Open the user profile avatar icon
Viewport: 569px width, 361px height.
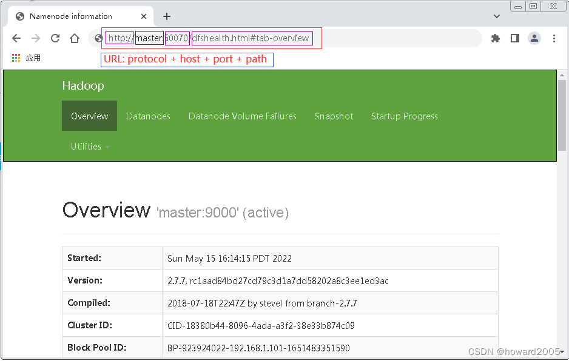point(534,38)
